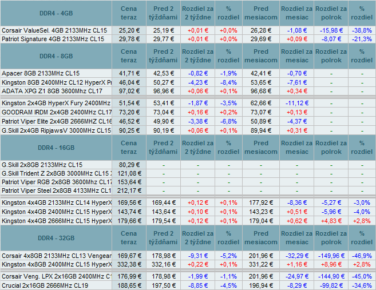Click the -46,9% percent difference
The height and width of the screenshot is (290, 376).
[x=362, y=256]
